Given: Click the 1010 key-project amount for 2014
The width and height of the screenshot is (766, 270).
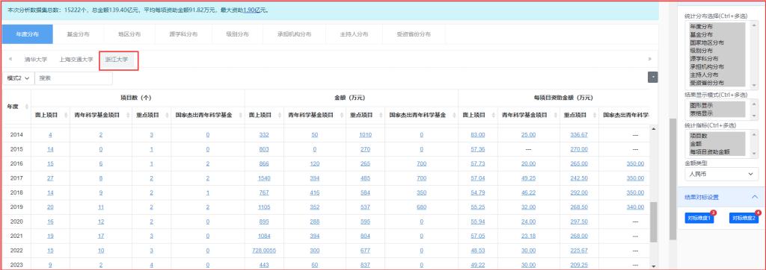Looking at the screenshot, I should pos(365,135).
